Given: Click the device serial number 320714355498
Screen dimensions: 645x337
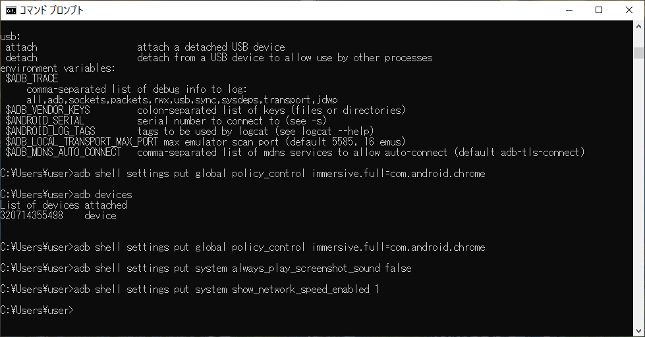Looking at the screenshot, I should click(32, 216).
